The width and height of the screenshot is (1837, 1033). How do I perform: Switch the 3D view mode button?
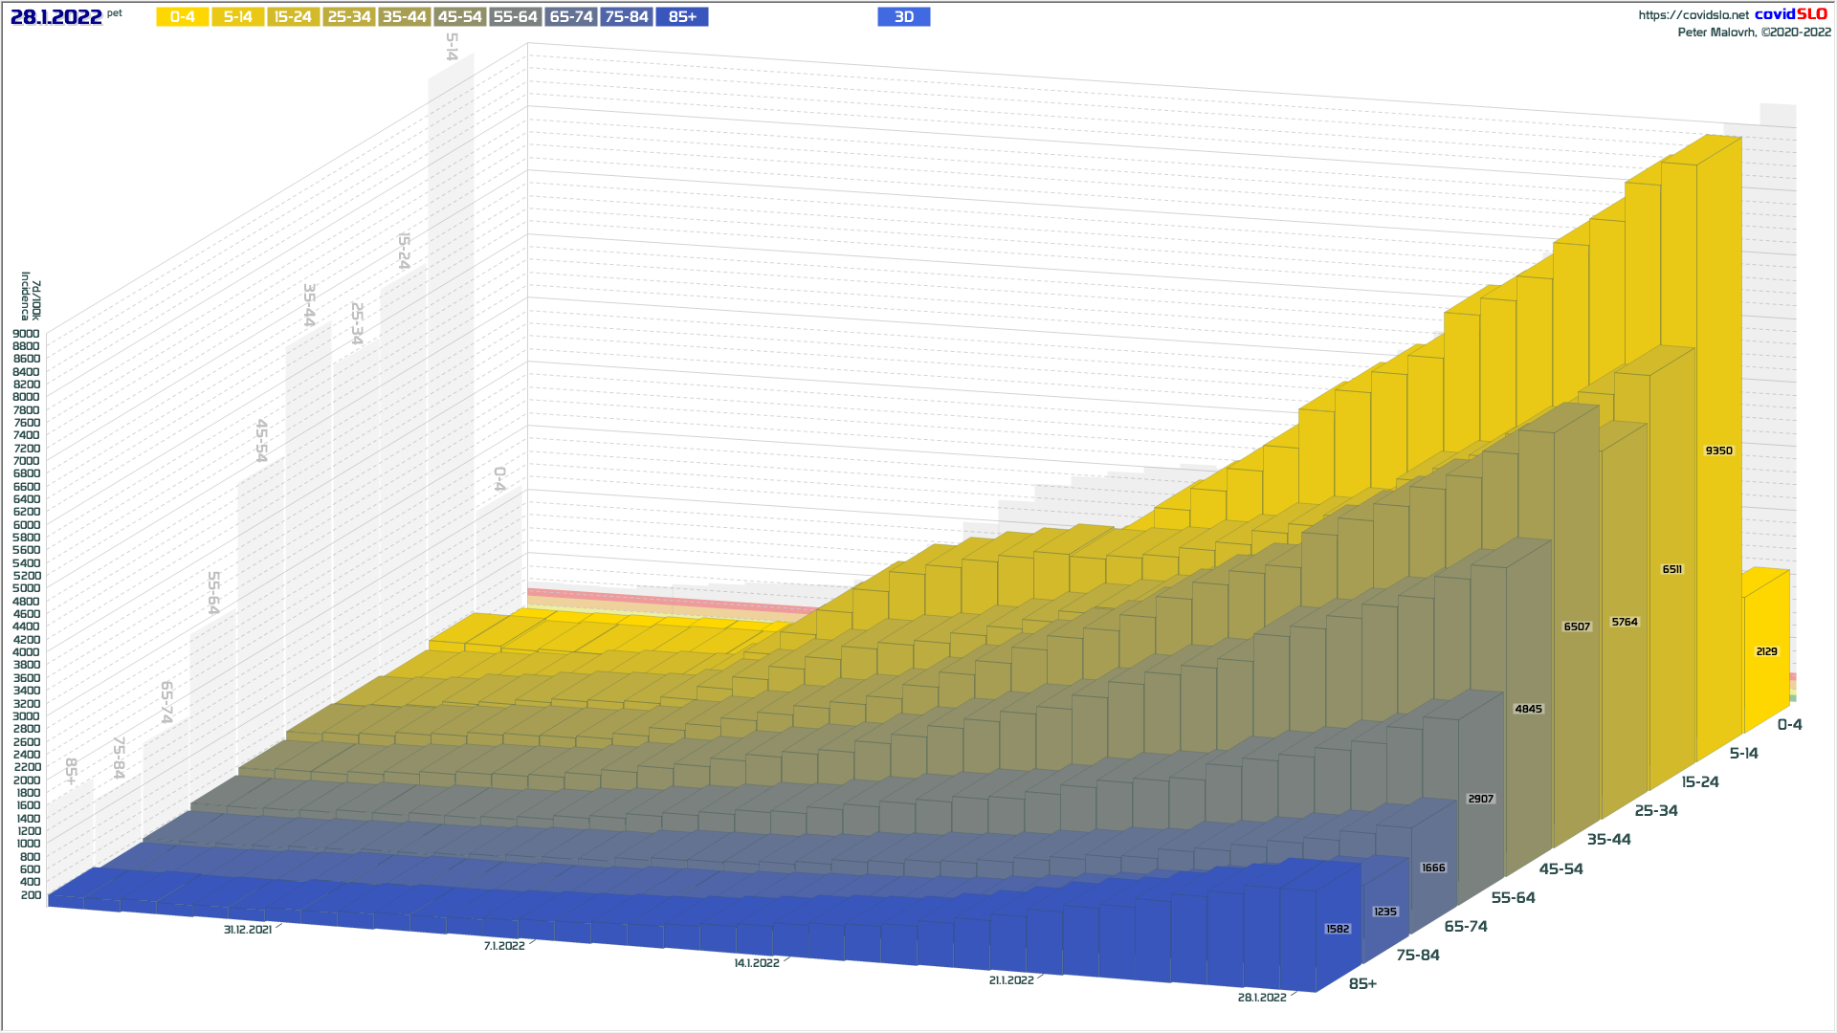pyautogui.click(x=903, y=17)
